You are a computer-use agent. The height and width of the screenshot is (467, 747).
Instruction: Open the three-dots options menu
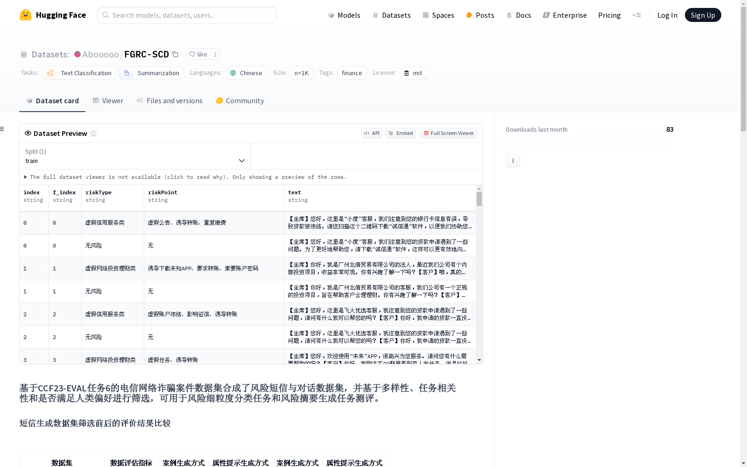(513, 161)
